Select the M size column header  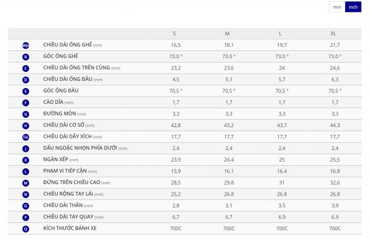(x=228, y=33)
